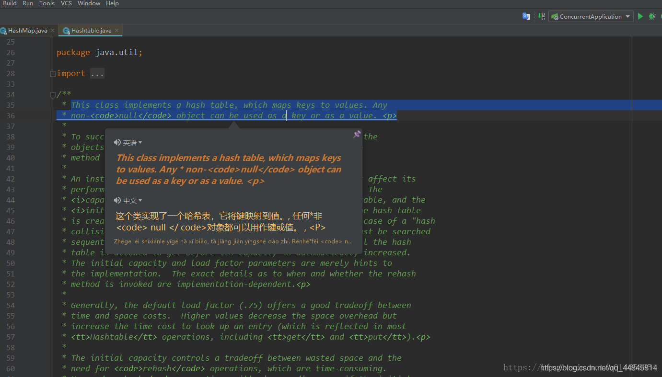Play English pronunciation with the speaker icon
This screenshot has width=662, height=377.
(117, 142)
